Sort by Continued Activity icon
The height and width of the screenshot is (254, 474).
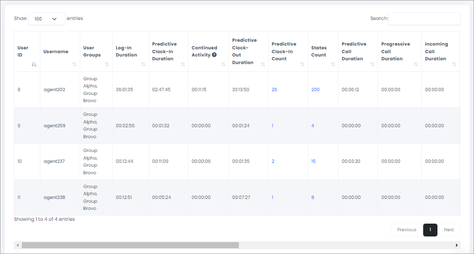[x=223, y=64]
